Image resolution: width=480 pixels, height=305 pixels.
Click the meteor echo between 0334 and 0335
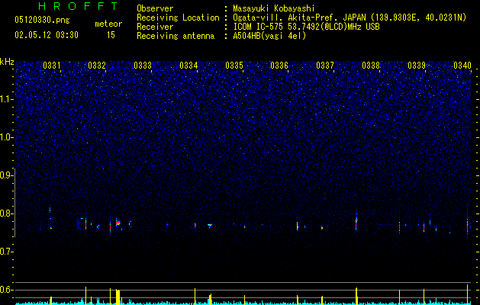[x=210, y=225]
